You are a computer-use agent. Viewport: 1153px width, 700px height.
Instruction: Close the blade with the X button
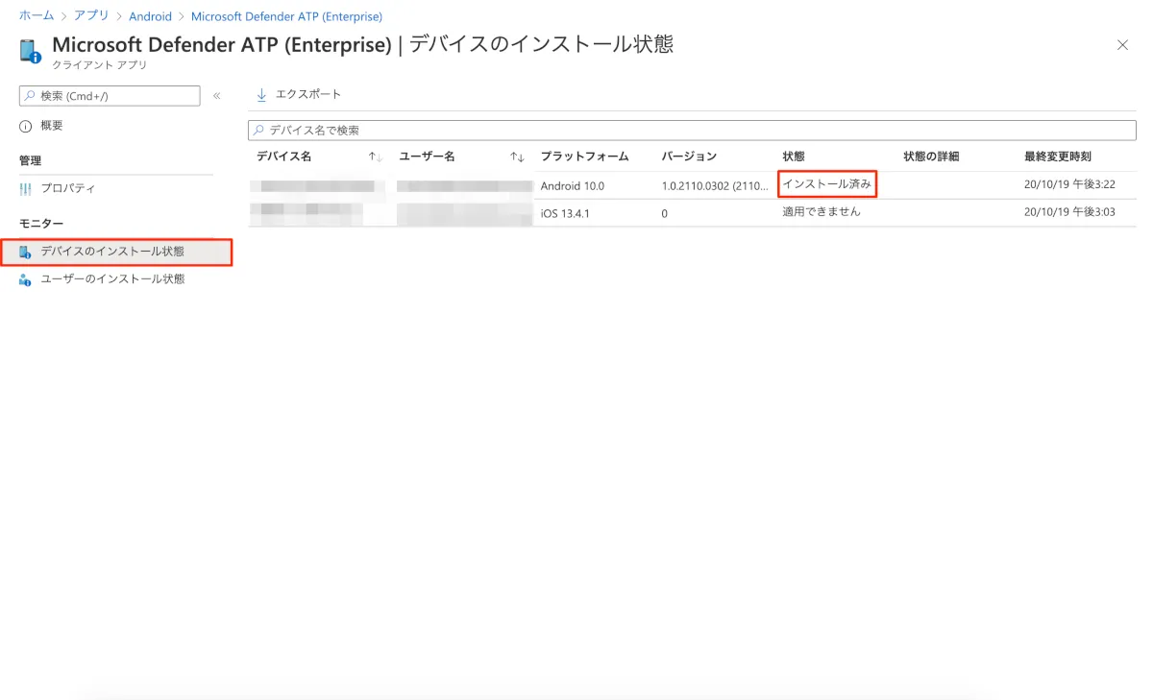(1122, 45)
